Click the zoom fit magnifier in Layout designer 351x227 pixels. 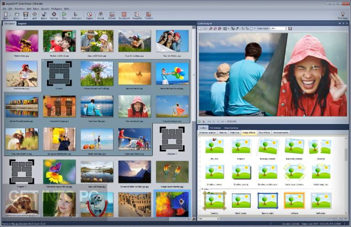pyautogui.click(x=219, y=29)
